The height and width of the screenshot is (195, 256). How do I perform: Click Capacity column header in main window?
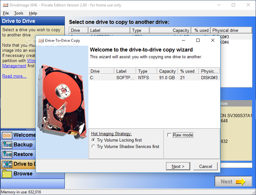[170, 30]
